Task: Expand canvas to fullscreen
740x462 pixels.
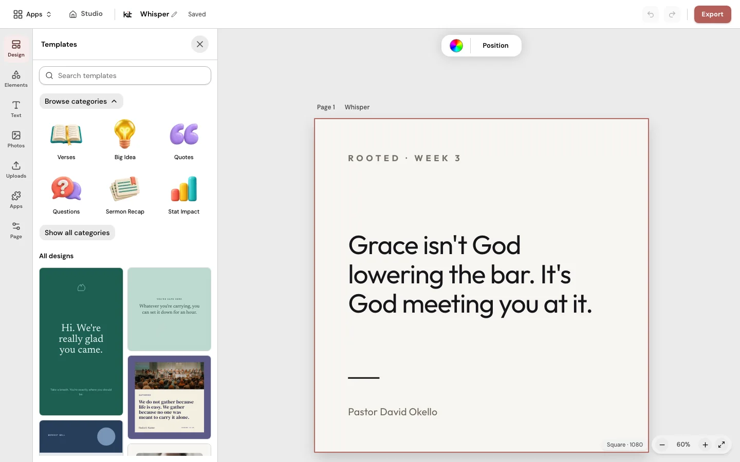Action: [x=721, y=445]
